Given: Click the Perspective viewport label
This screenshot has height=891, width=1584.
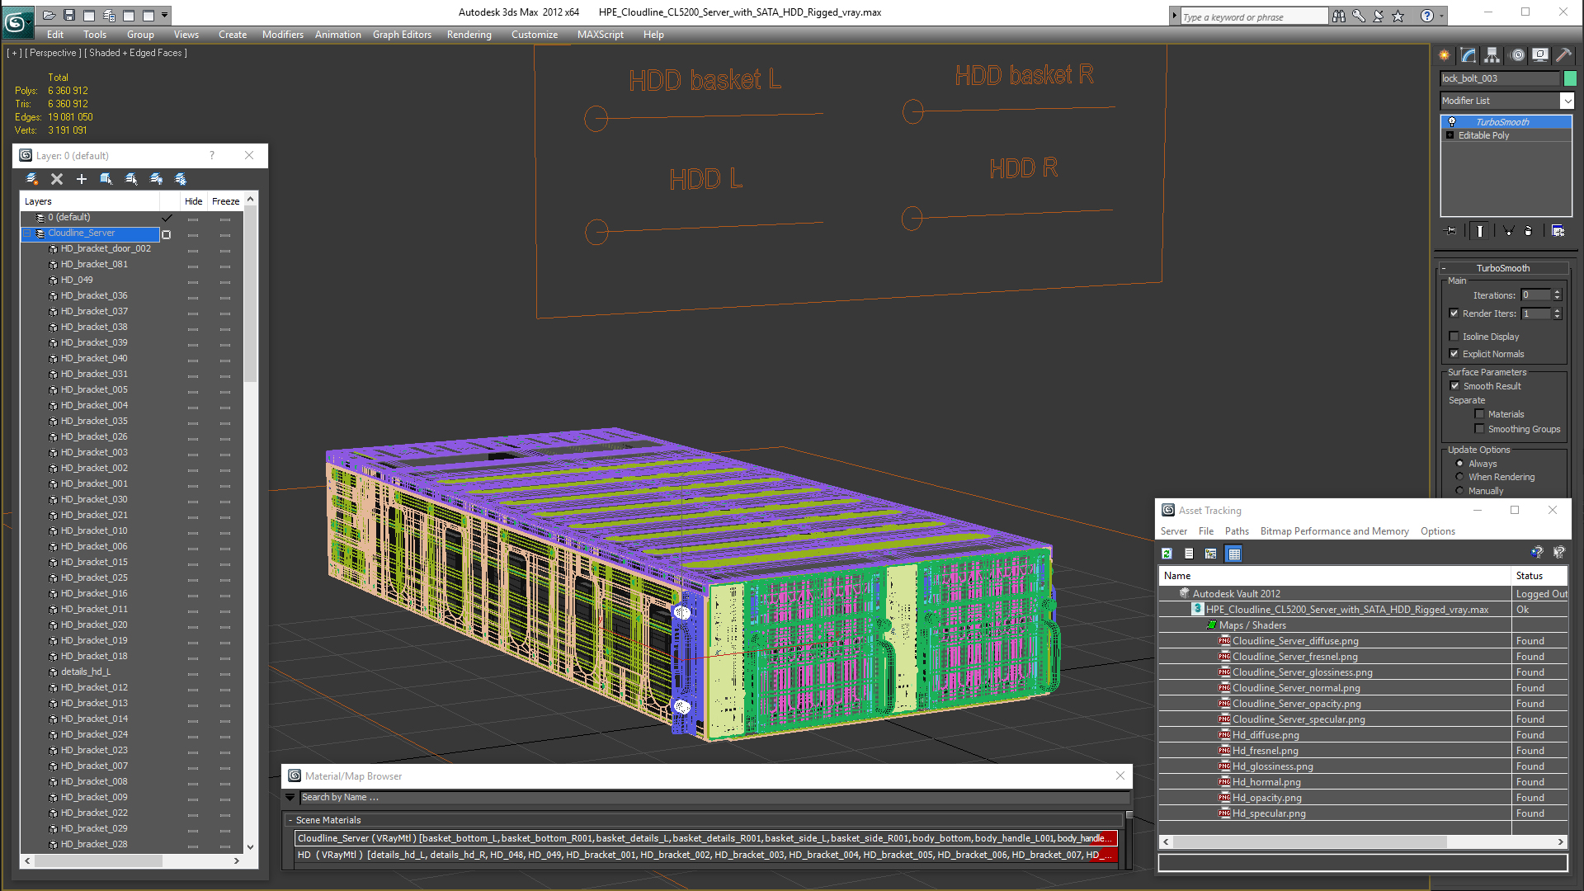Looking at the screenshot, I should (x=53, y=53).
